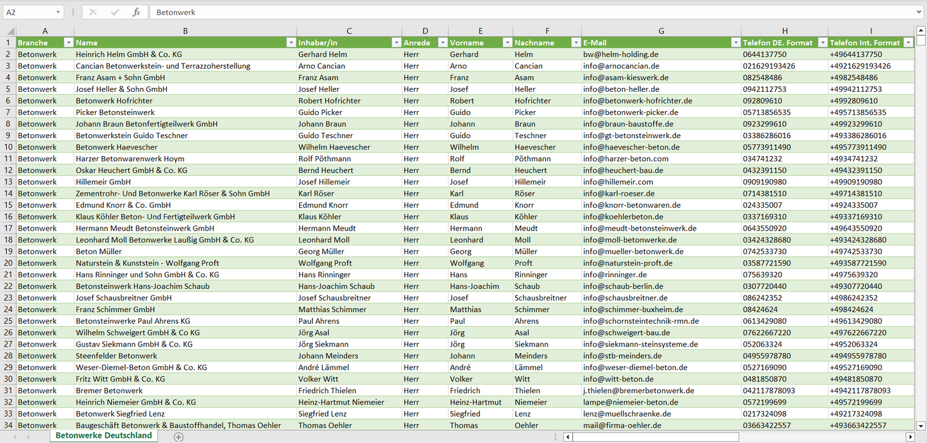Open the Name Box dropdown arrow
The image size is (927, 443).
58,12
